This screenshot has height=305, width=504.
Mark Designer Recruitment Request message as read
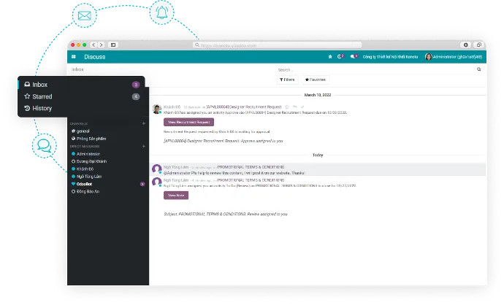tap(302, 107)
